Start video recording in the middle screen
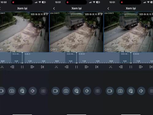Image resolution: width=153 pixels, height=115 pixels. (x=55, y=91)
